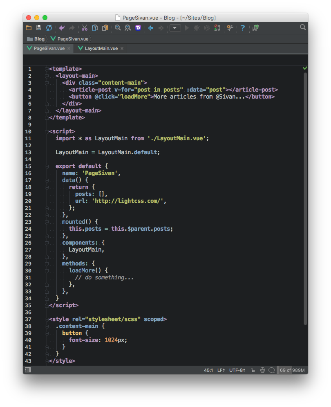Image resolution: width=331 pixels, height=407 pixels.
Task: Open Settings via the wrench icon
Action: [230, 28]
